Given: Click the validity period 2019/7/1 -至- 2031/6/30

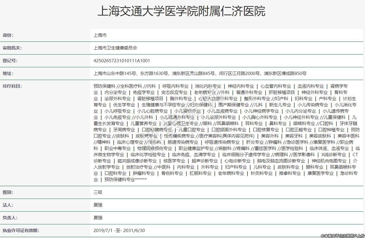Looking at the screenshot, I should [119, 231].
